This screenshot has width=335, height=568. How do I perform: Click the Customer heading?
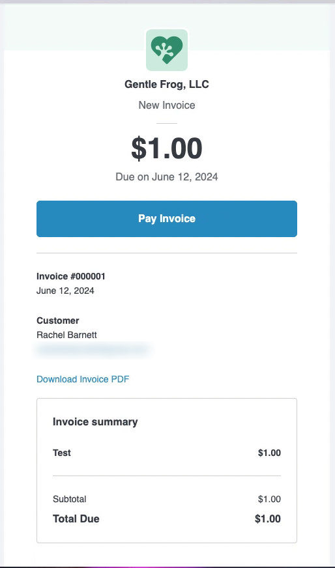tap(57, 320)
